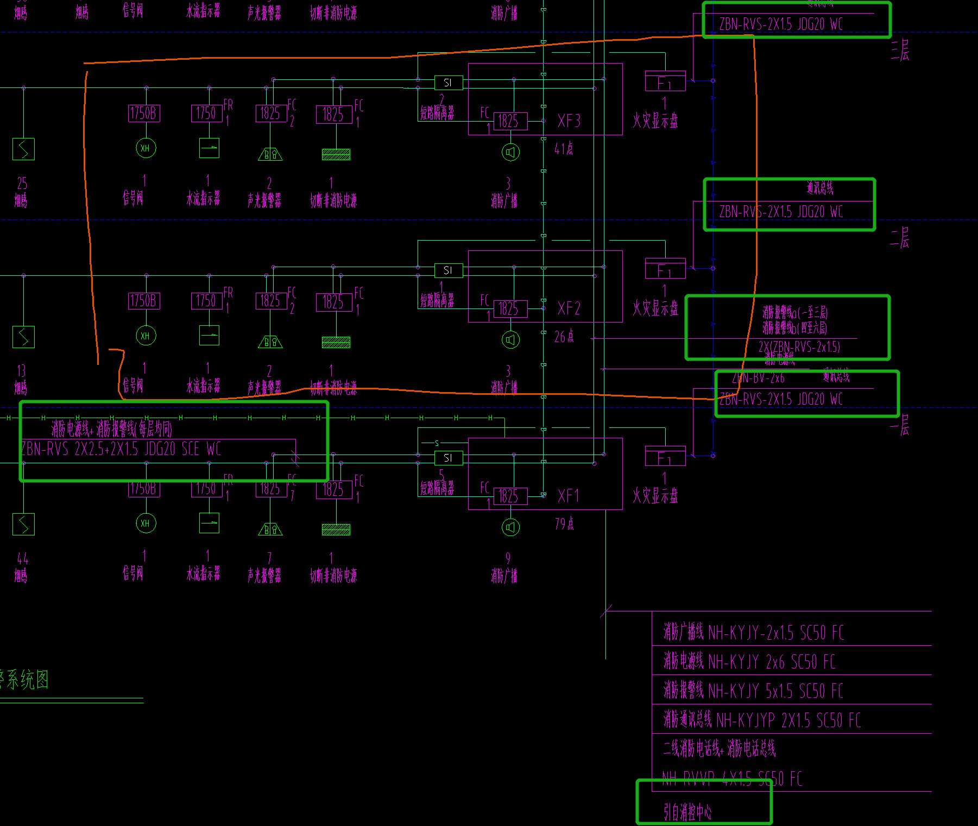The width and height of the screenshot is (978, 826).
Task: Pick the sound-light alarm symbol in the XF1 row
Action: coord(270,529)
